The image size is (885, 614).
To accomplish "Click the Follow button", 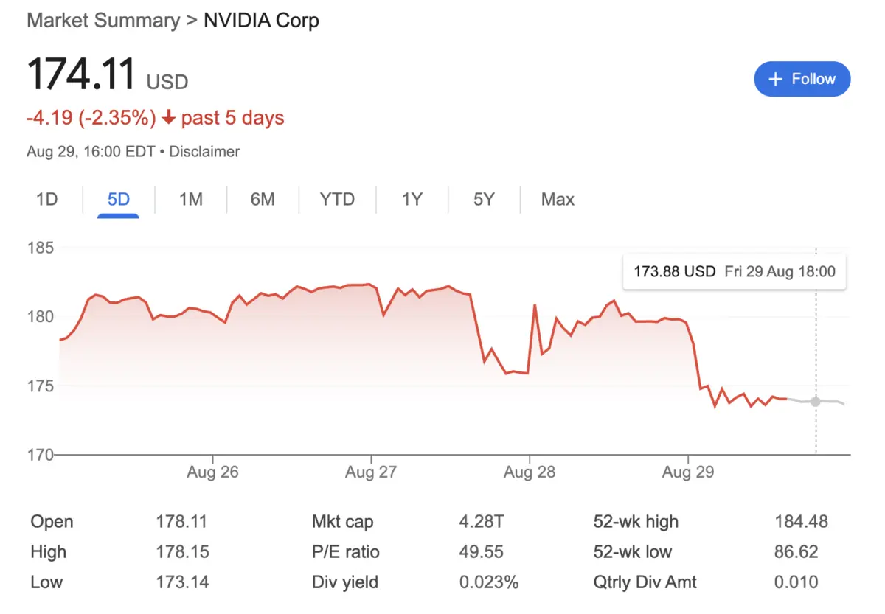I will pos(802,79).
